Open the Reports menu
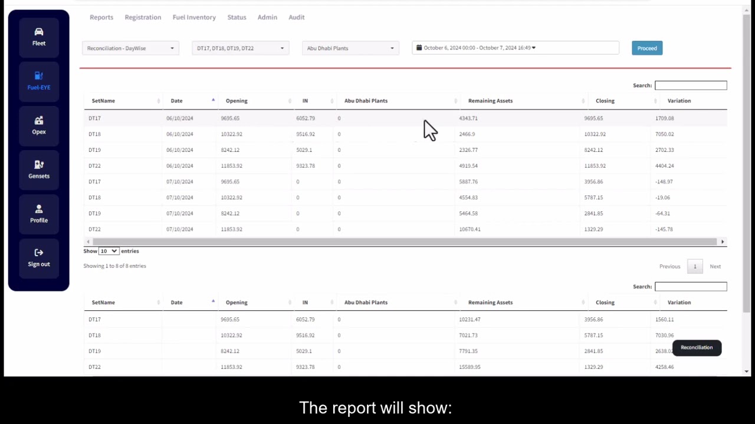Screen dimensions: 755x424 pos(101,17)
